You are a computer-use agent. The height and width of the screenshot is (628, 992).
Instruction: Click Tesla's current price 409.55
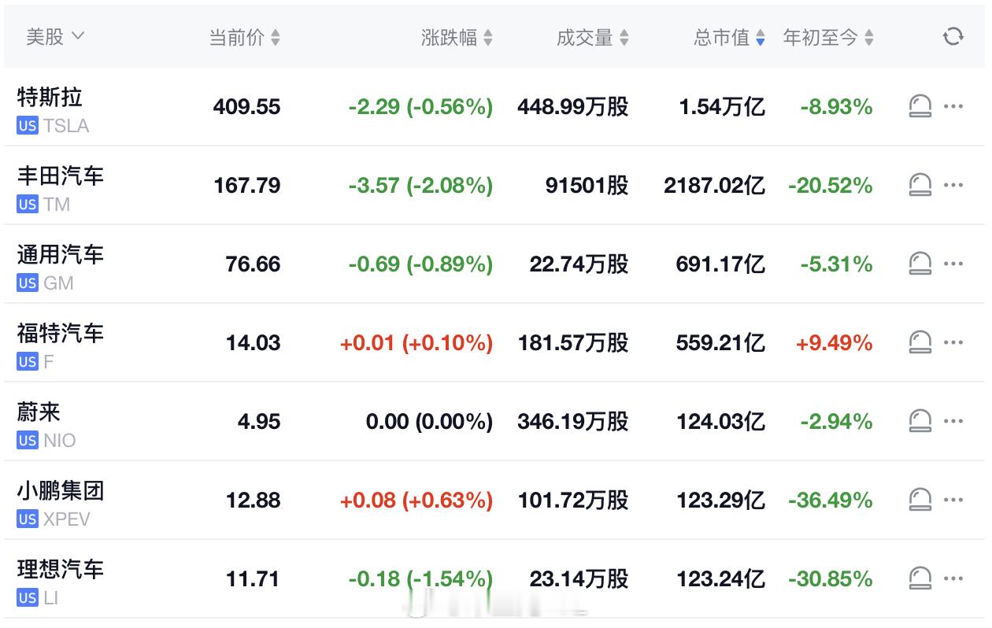pos(246,107)
